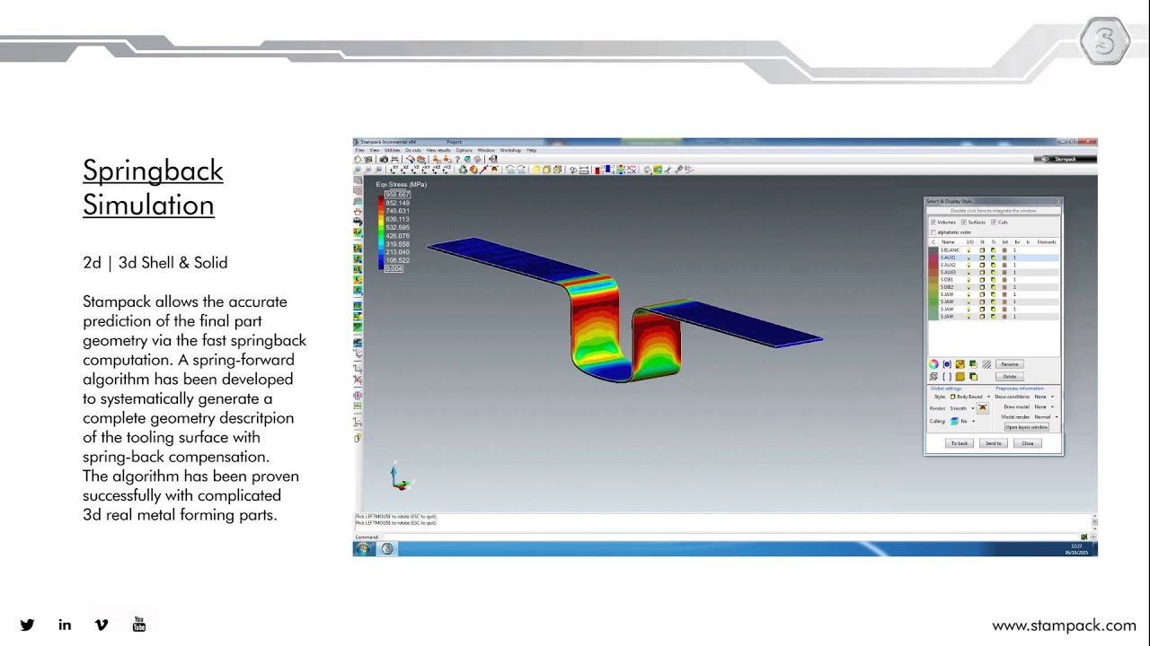Click the diagonal hatch lines icon
Image resolution: width=1150 pixels, height=646 pixels.
click(986, 364)
